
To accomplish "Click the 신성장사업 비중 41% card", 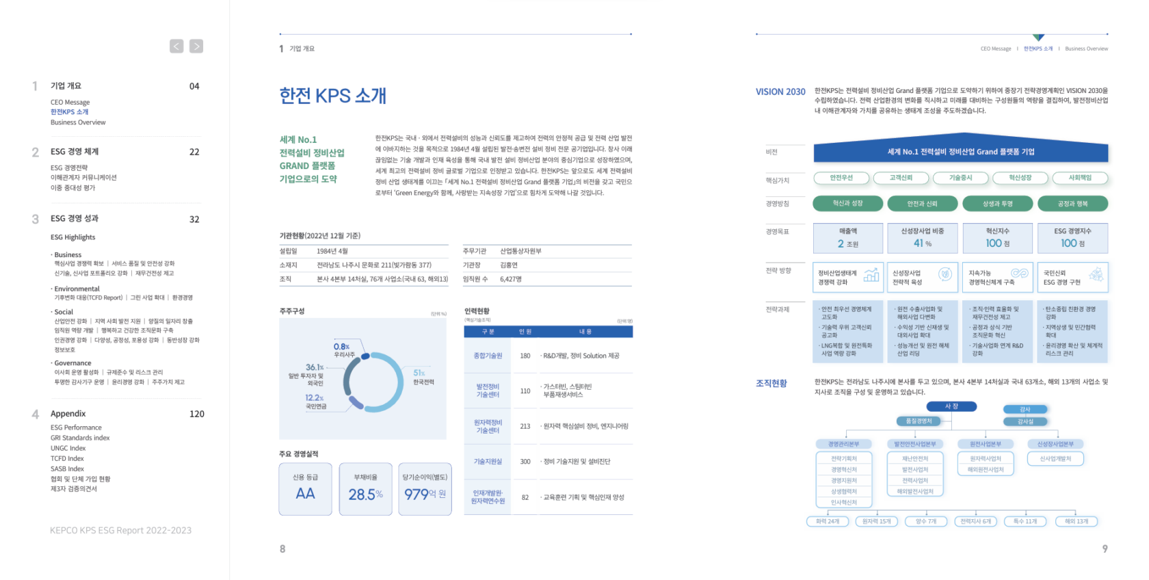I will tap(923, 238).
